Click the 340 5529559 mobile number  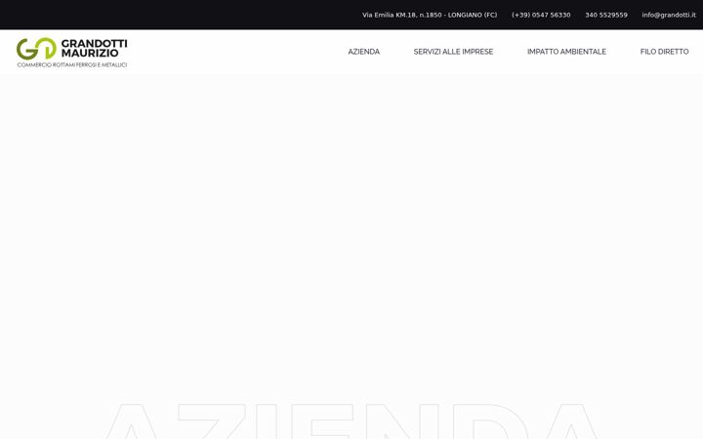point(606,15)
